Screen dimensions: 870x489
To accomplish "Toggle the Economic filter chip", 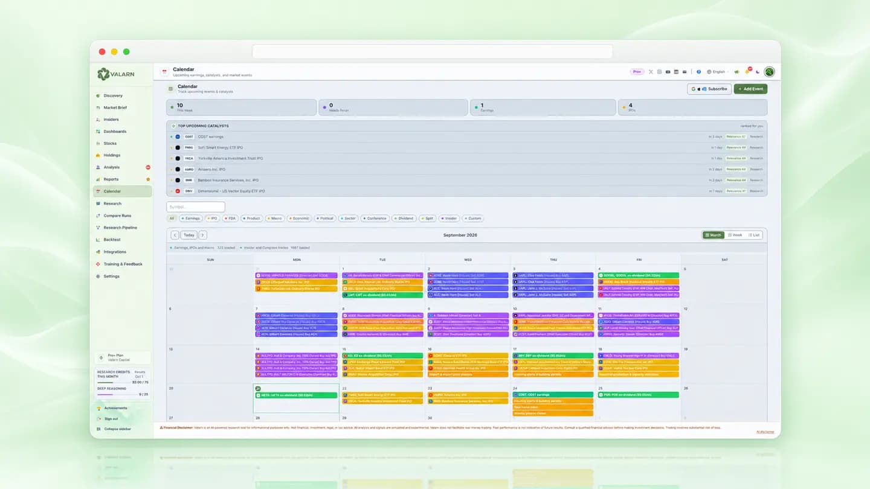I will pos(299,219).
